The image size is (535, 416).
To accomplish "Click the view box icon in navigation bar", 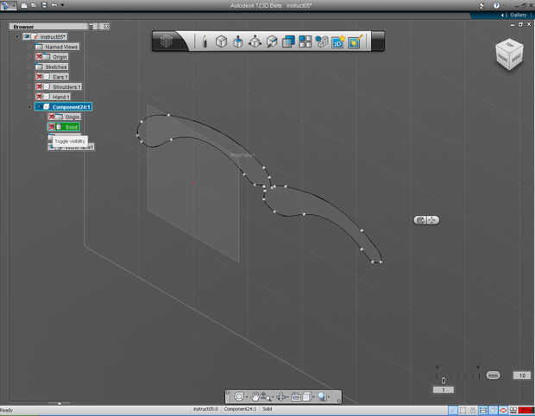I will 306,396.
